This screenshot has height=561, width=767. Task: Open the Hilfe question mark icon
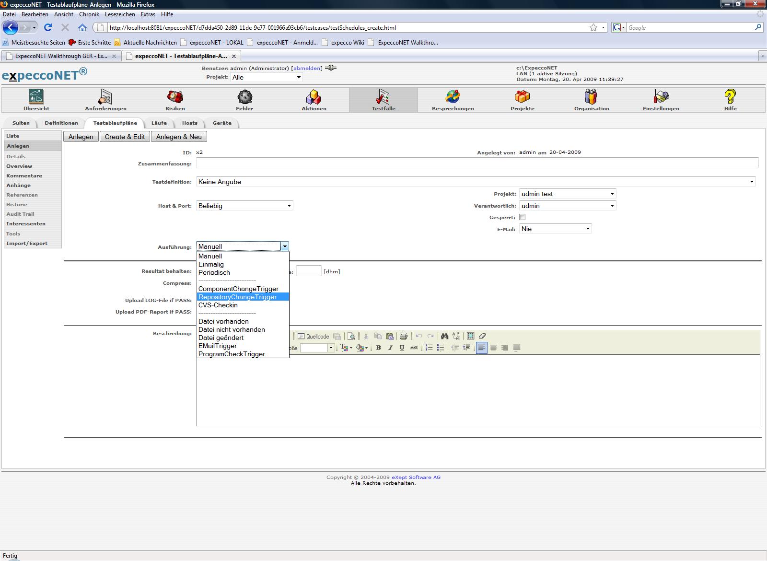click(x=730, y=97)
